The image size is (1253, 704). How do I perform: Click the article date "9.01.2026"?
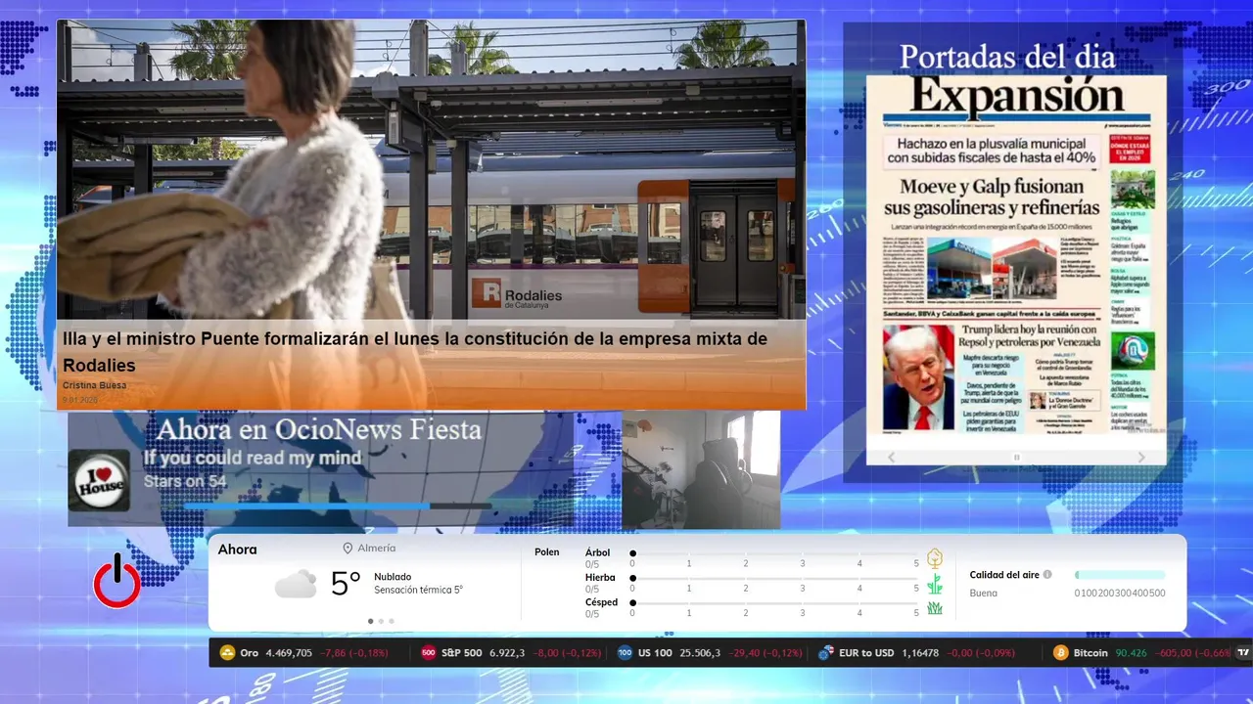[79, 399]
